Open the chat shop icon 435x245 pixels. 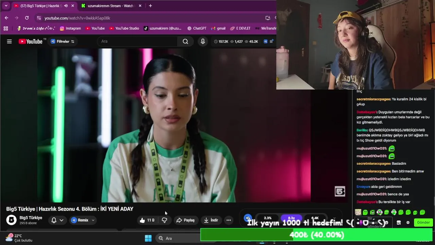(399, 223)
